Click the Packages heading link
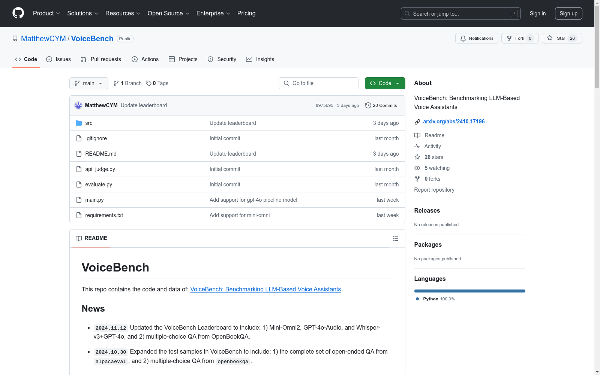This screenshot has height=375, width=600. coord(428,245)
